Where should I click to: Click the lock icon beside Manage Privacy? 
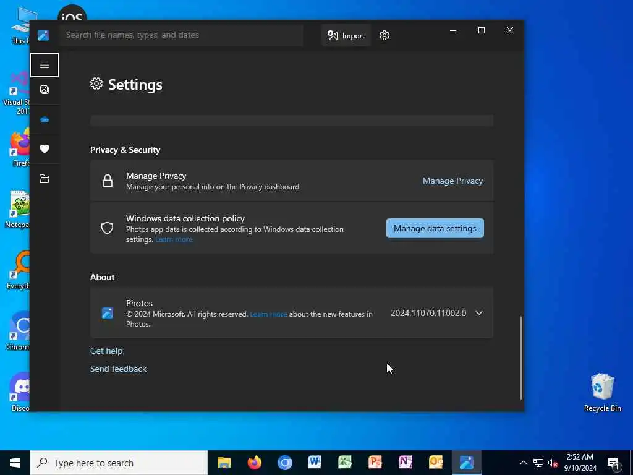(108, 181)
